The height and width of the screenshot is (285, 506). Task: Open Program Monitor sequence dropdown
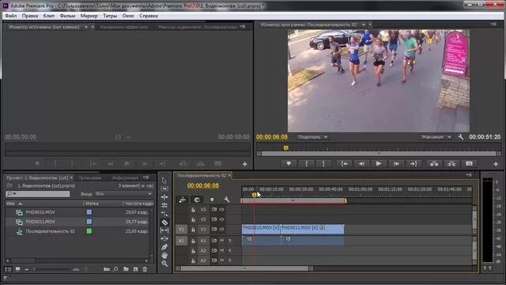(x=364, y=25)
